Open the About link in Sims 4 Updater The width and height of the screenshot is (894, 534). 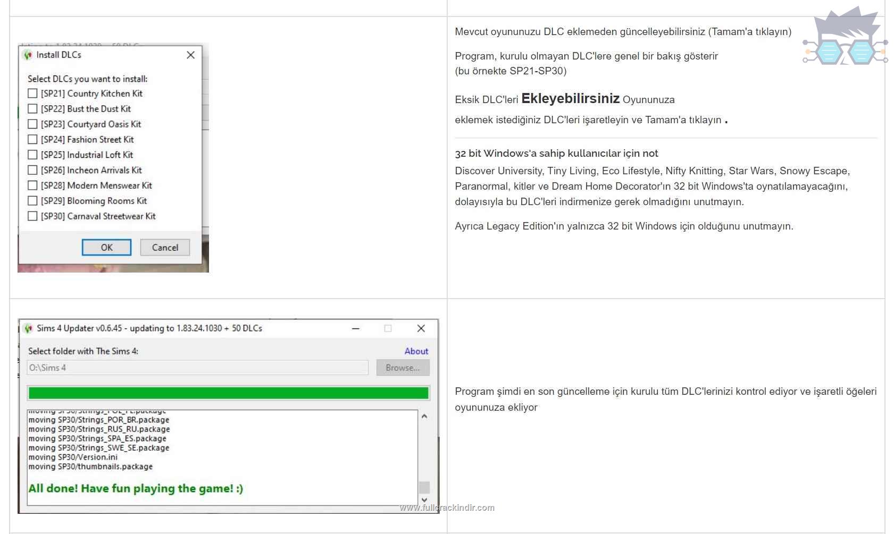416,351
